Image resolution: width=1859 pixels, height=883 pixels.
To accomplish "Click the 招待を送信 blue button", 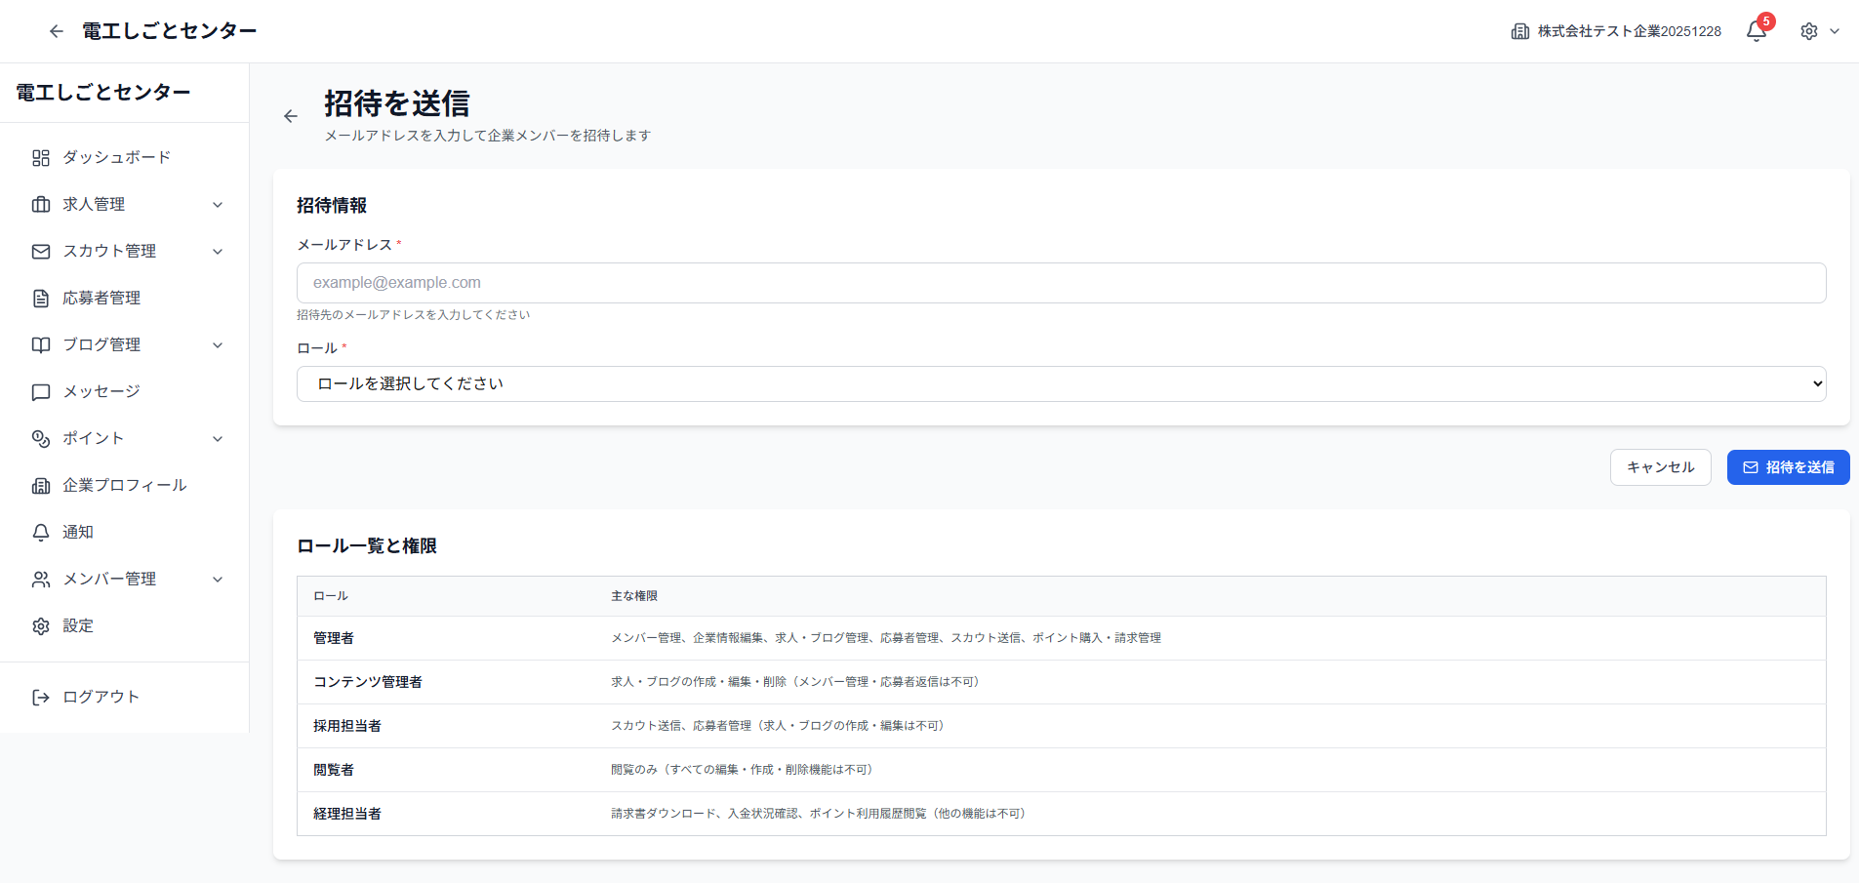I will pos(1788,466).
